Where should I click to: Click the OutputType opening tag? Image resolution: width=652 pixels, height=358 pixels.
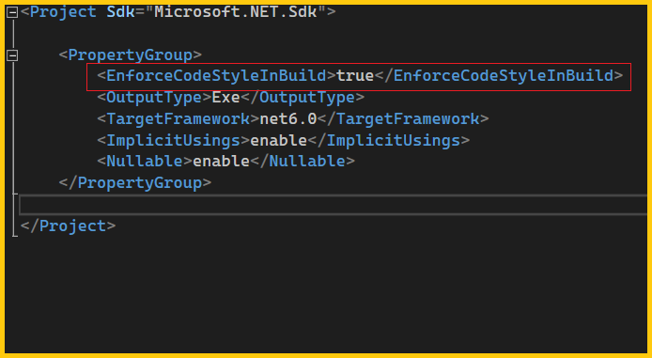(x=154, y=98)
